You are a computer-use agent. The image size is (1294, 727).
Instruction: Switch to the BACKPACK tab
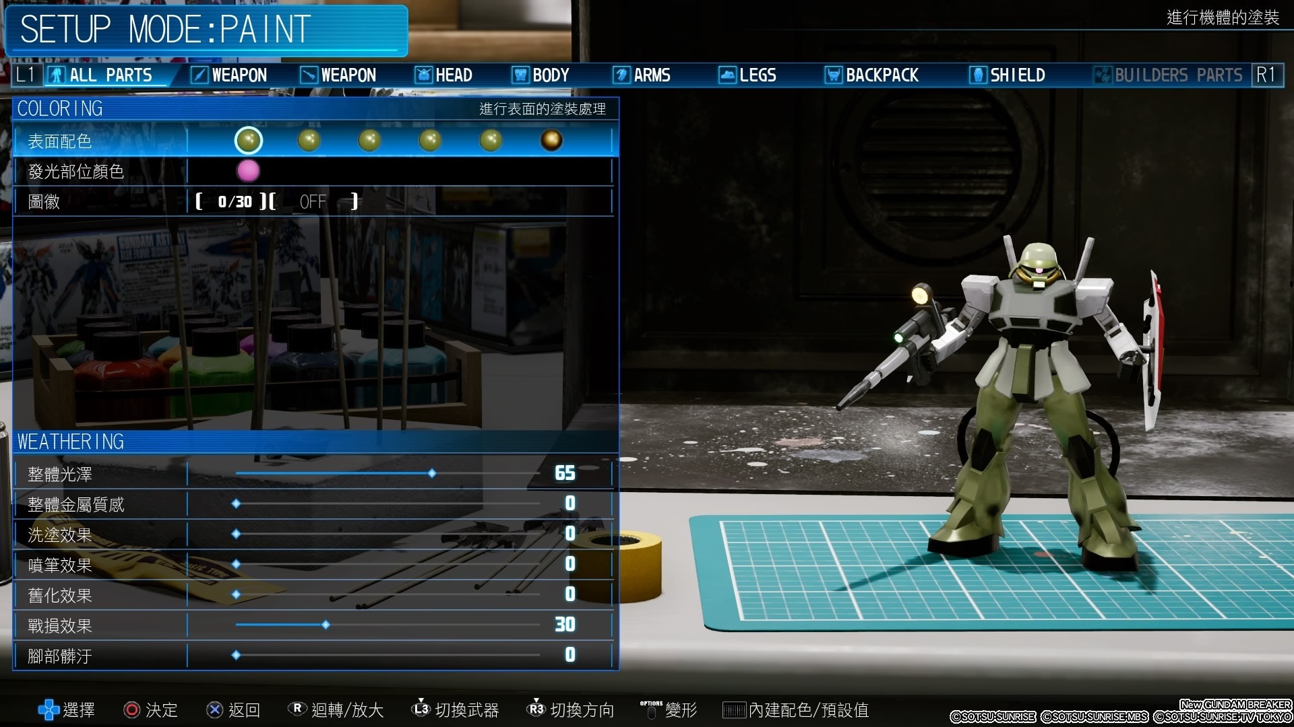tap(871, 75)
